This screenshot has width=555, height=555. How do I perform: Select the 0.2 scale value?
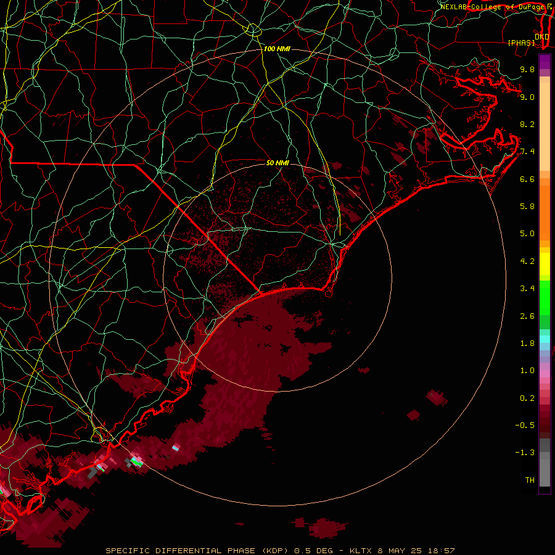527,398
